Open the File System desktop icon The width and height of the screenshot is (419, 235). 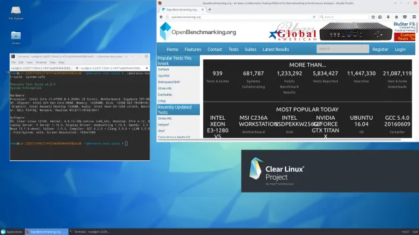[15, 13]
